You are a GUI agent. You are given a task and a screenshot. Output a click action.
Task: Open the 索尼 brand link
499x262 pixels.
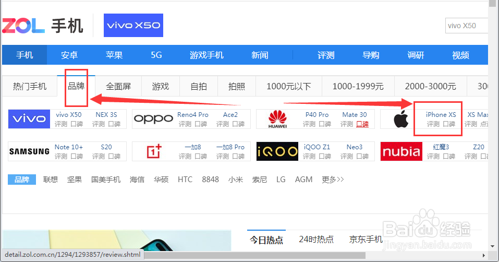coord(259,180)
